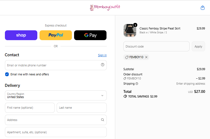
Task: Click the Sign in link
Action: click(102, 55)
